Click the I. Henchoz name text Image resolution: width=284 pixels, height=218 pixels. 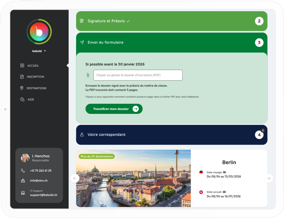41,156
